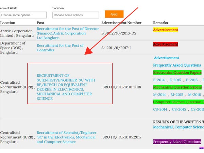Open Recruitment for the Post of Controller link

click(x=60, y=48)
